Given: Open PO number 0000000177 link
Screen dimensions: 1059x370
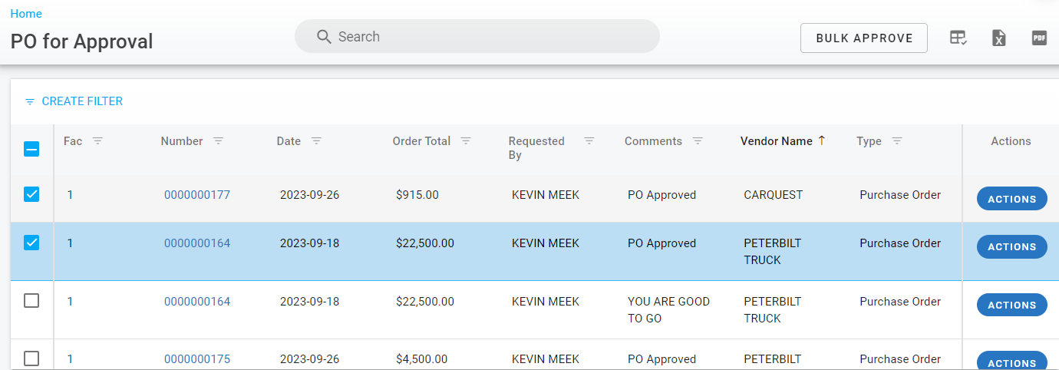Looking at the screenshot, I should tap(197, 195).
